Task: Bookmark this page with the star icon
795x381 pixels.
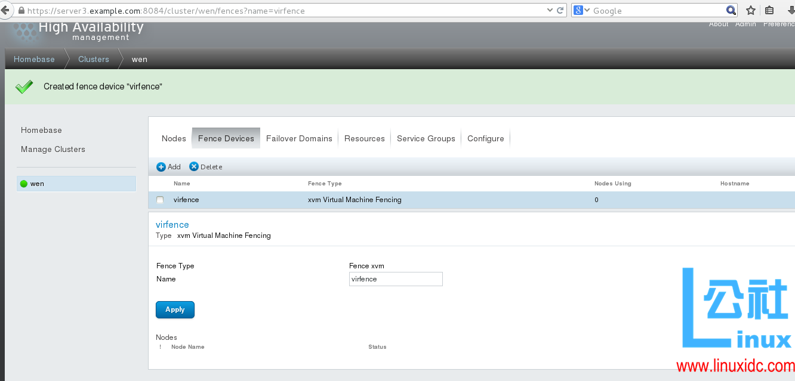Action: (750, 10)
